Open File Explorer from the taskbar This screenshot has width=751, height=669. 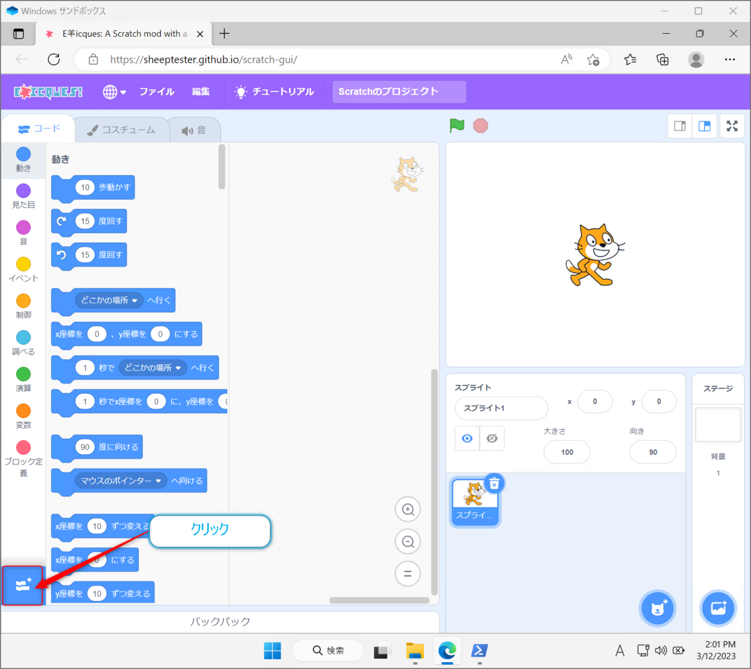[414, 651]
